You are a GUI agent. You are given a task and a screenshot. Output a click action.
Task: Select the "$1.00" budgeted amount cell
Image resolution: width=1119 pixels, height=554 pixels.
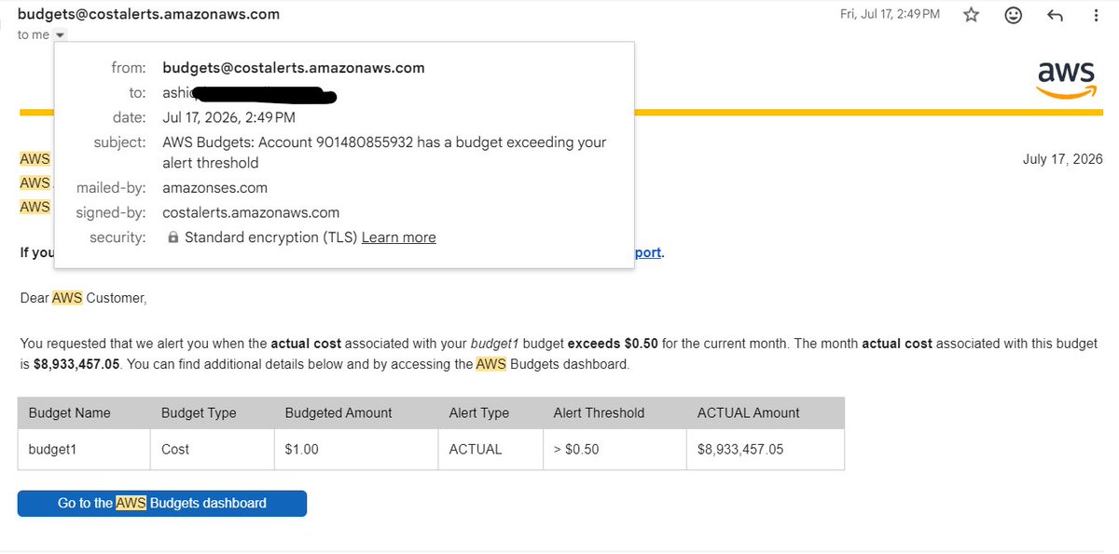point(355,449)
